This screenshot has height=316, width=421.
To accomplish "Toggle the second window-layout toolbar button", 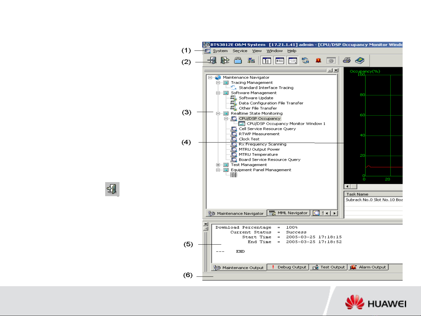I will pos(280,61).
